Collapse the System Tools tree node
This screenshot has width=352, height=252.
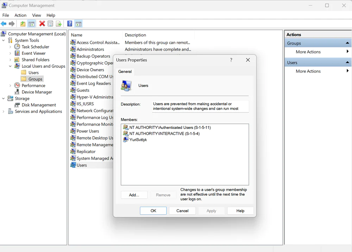click(4, 40)
